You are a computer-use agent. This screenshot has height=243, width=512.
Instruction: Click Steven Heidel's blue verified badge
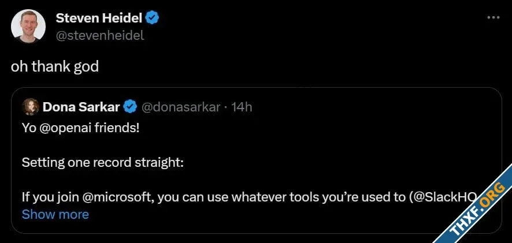(x=152, y=18)
